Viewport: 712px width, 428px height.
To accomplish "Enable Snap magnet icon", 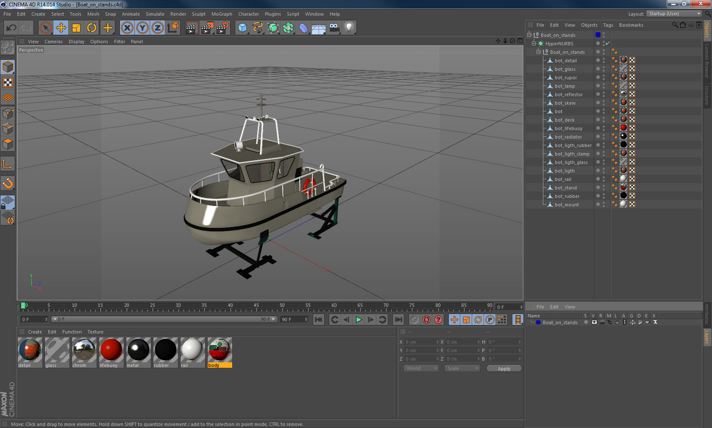I will 8,183.
